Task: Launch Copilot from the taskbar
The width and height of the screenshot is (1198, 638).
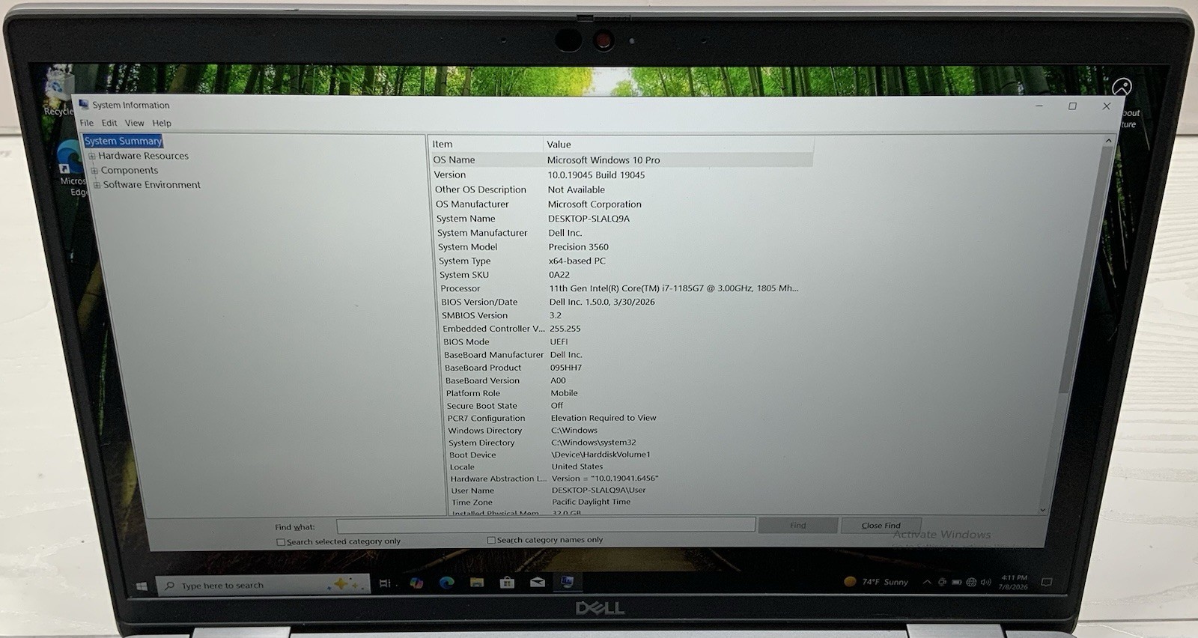Action: pyautogui.click(x=416, y=583)
